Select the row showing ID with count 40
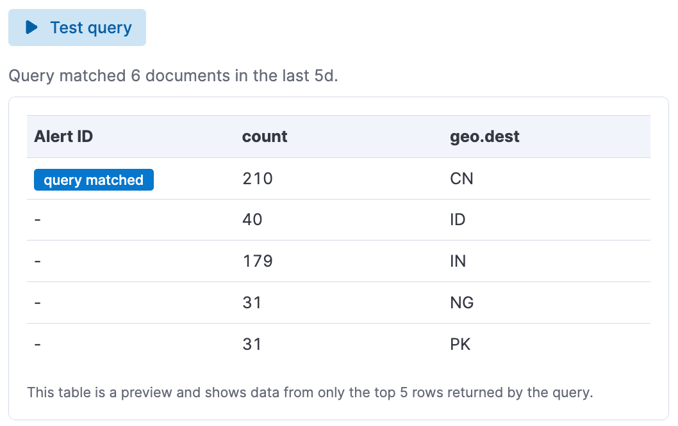Screen dimensions: 678x426 (338, 219)
